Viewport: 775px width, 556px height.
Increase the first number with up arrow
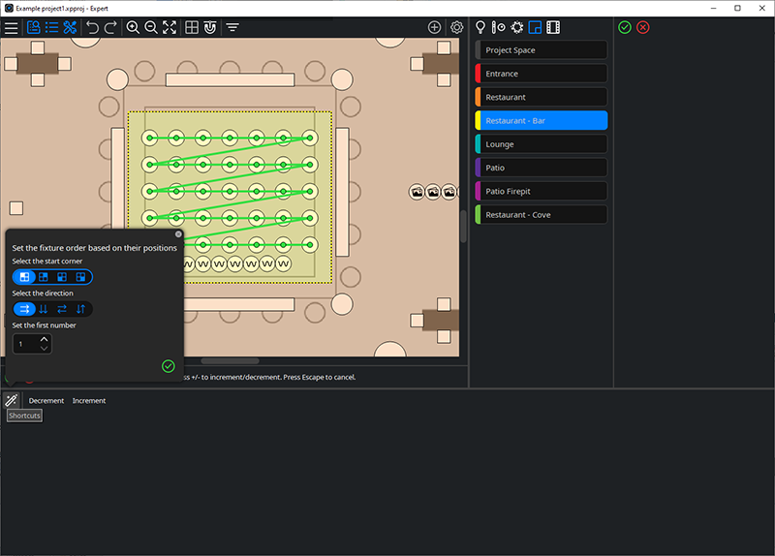point(44,340)
